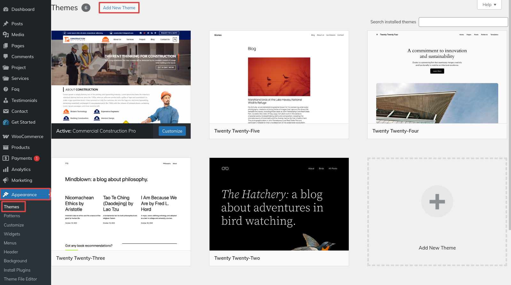Click the Payments dollar icon
The image size is (511, 285).
[x=6, y=158]
